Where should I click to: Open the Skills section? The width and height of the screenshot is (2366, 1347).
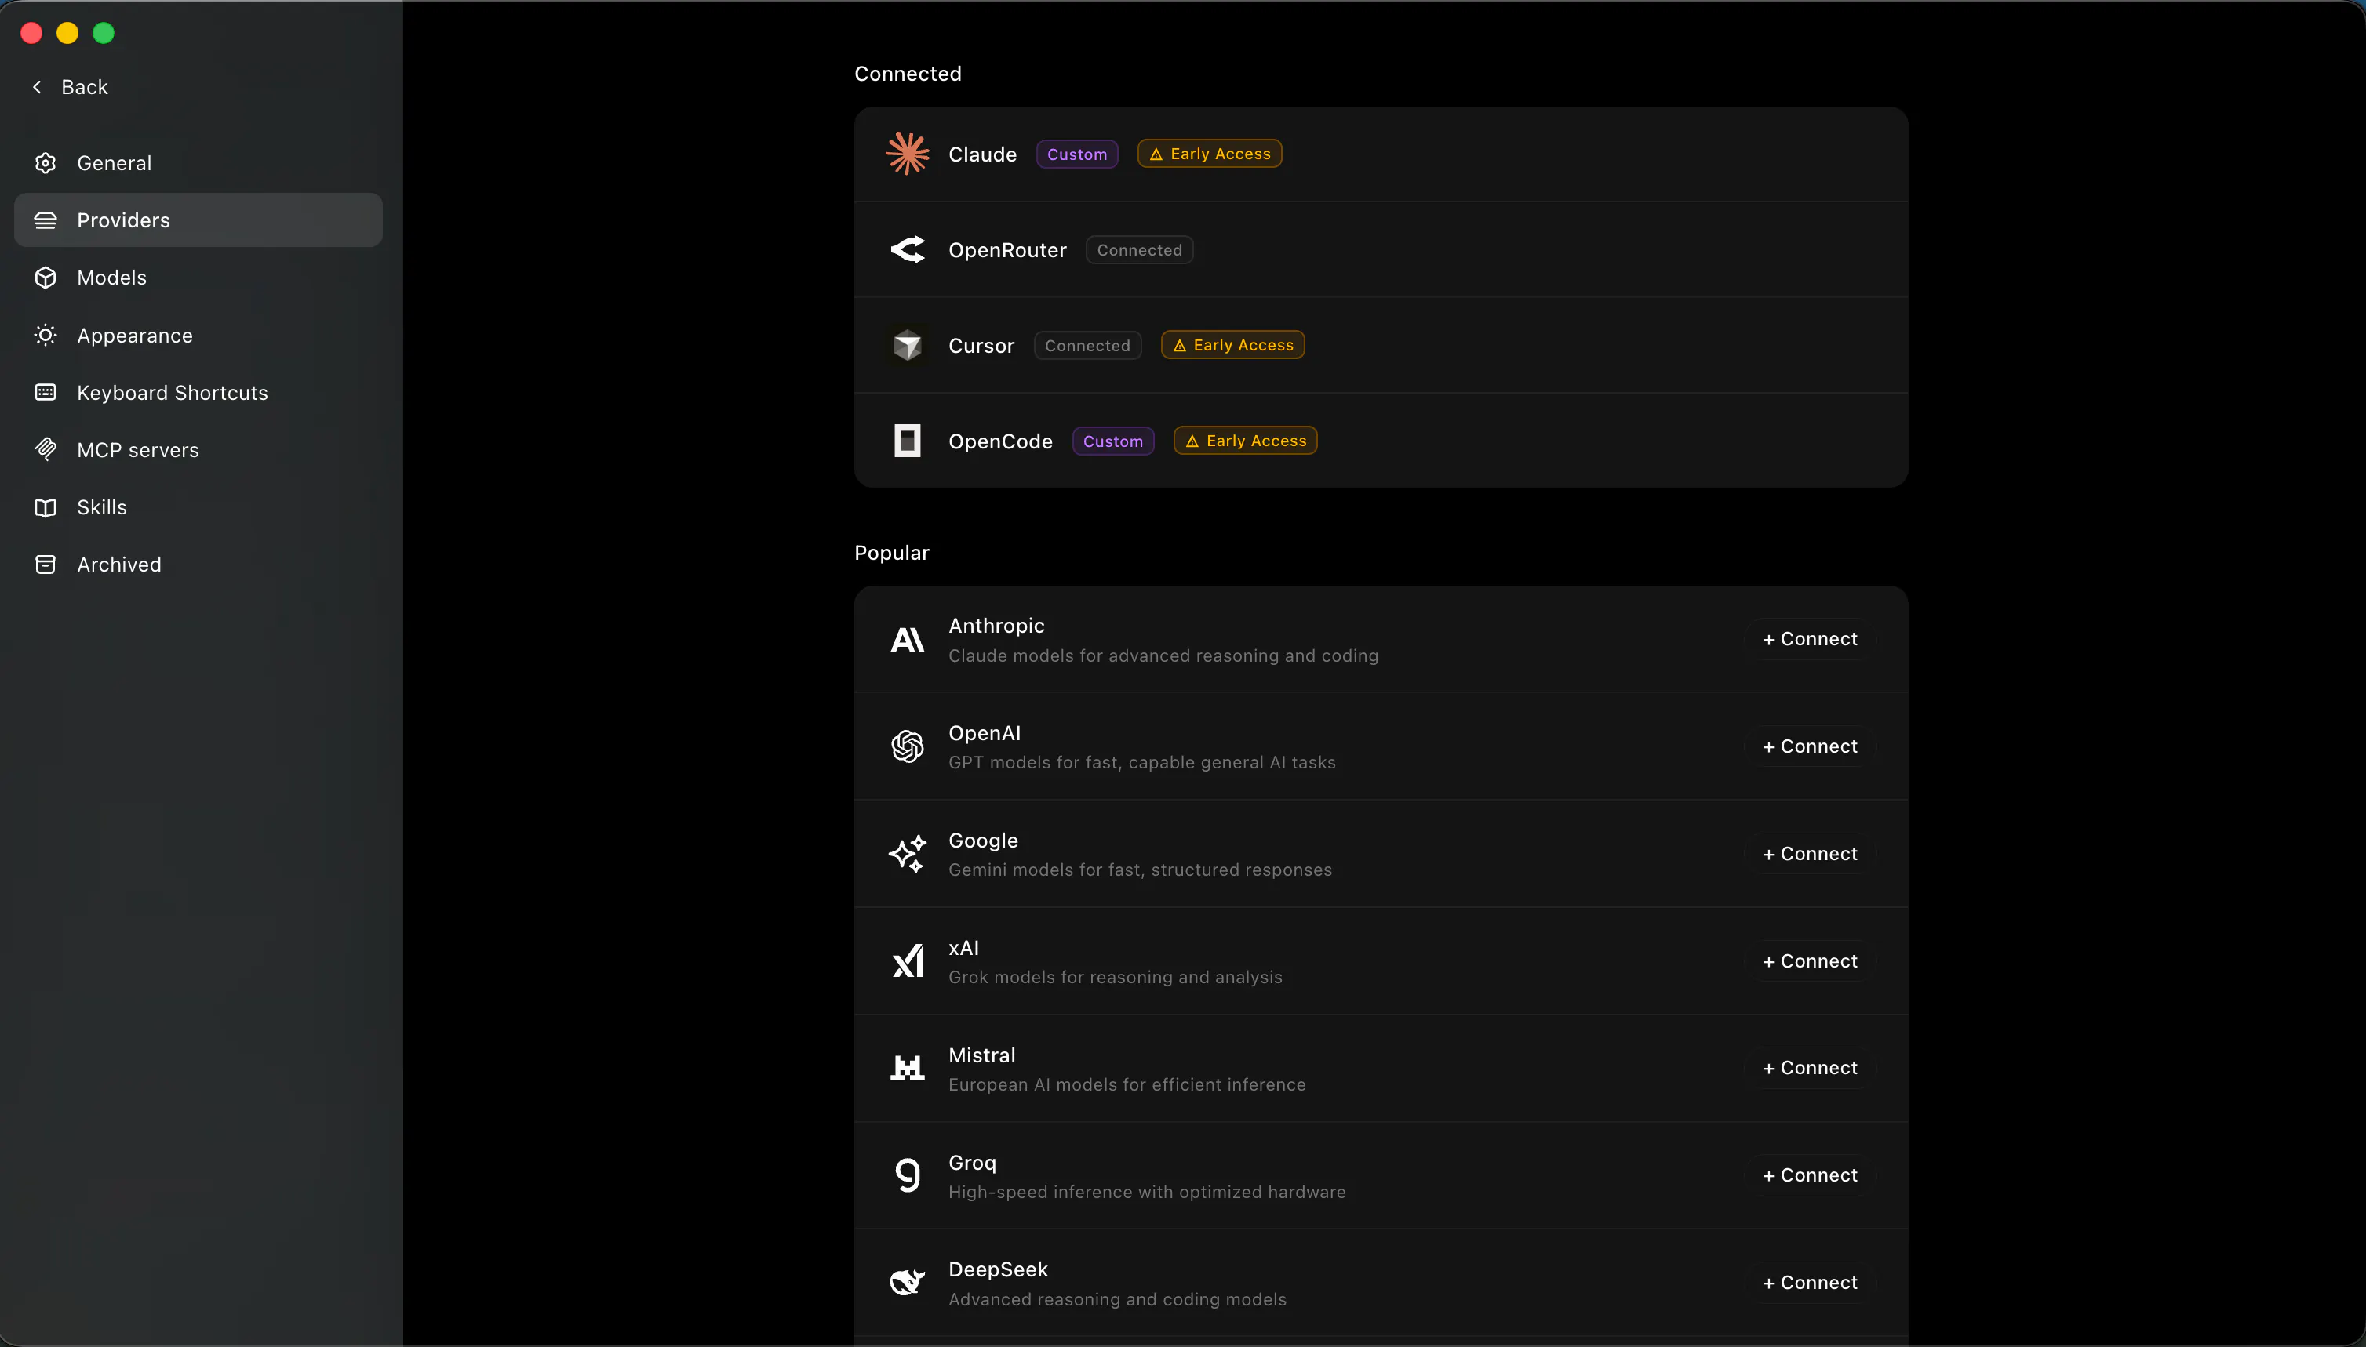198,507
